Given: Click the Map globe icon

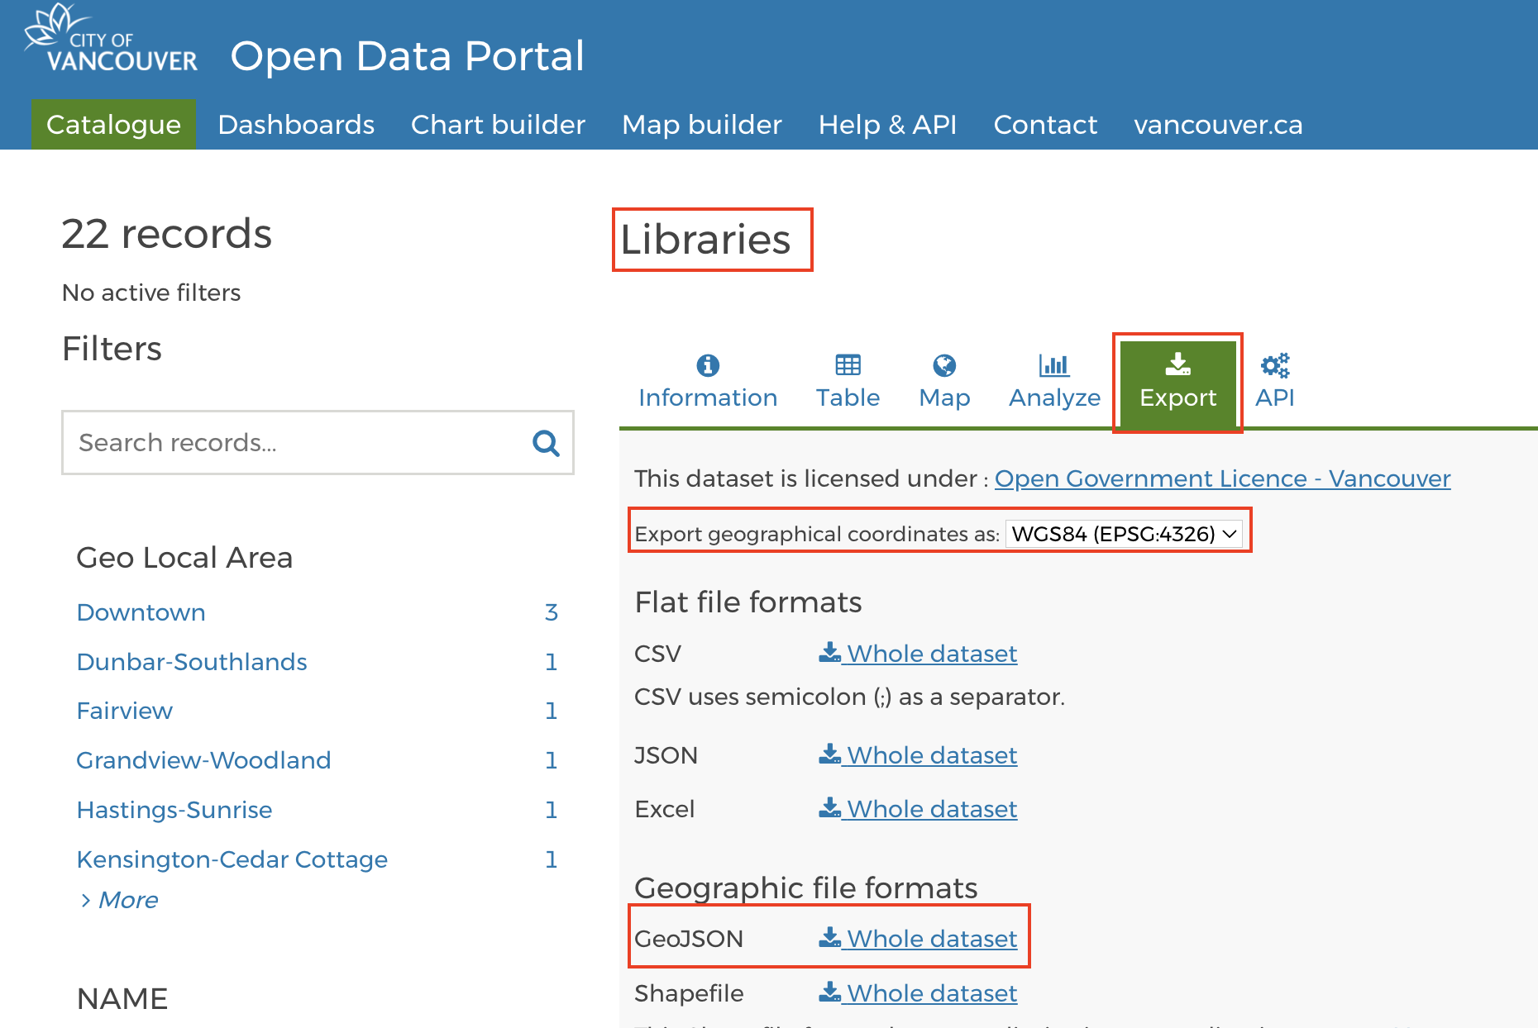Looking at the screenshot, I should point(944,364).
